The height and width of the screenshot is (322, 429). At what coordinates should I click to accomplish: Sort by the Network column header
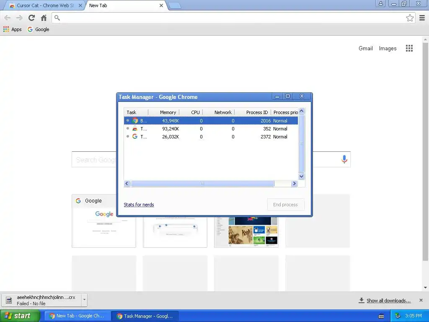pyautogui.click(x=219, y=112)
